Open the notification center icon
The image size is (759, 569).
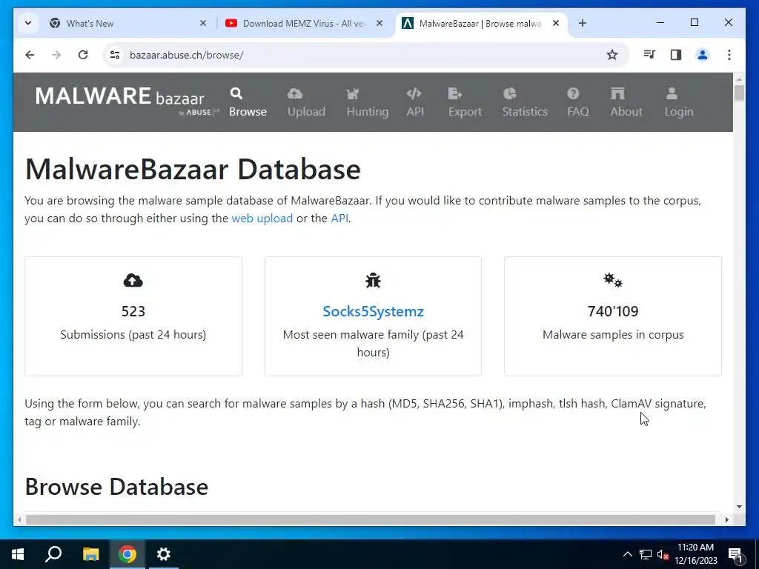(735, 554)
